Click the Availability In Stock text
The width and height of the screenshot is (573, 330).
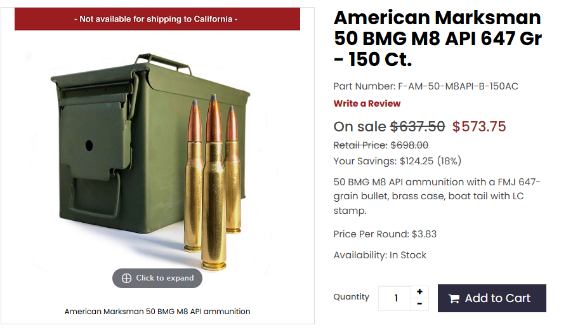click(379, 254)
